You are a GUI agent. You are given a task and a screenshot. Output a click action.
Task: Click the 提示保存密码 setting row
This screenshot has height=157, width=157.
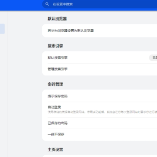pos(99,96)
